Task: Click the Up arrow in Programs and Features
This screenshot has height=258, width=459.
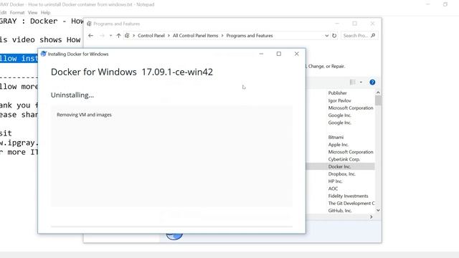Action: coord(118,35)
